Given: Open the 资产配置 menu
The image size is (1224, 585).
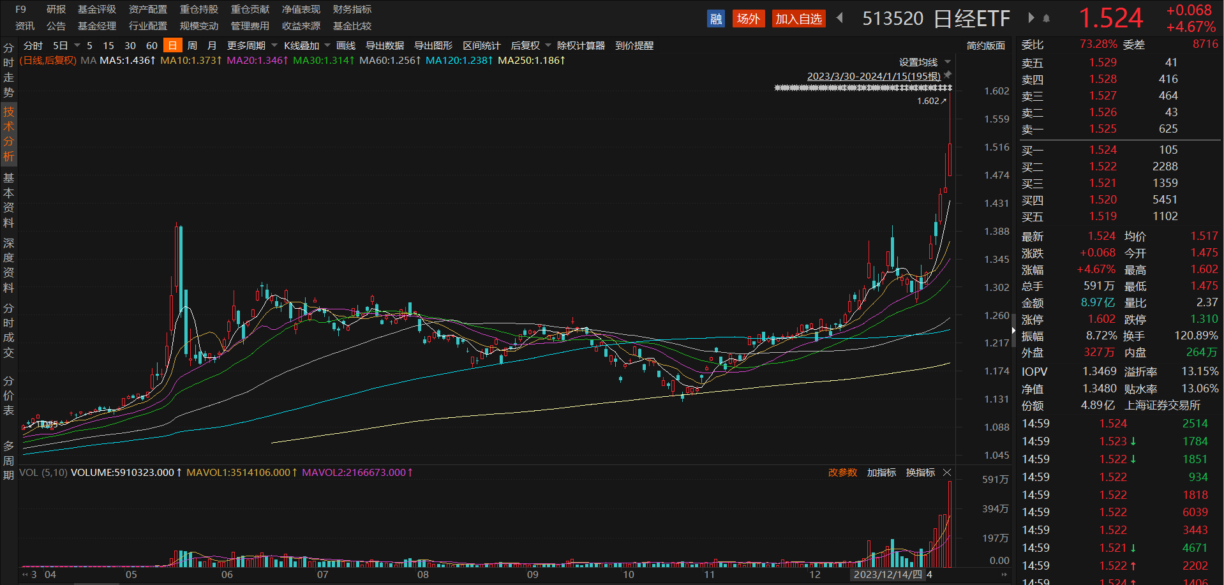Looking at the screenshot, I should coord(148,10).
